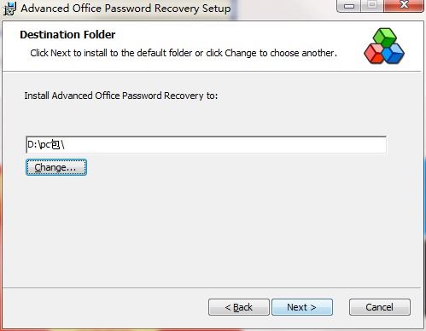Click inside the destination path field

pyautogui.click(x=206, y=145)
